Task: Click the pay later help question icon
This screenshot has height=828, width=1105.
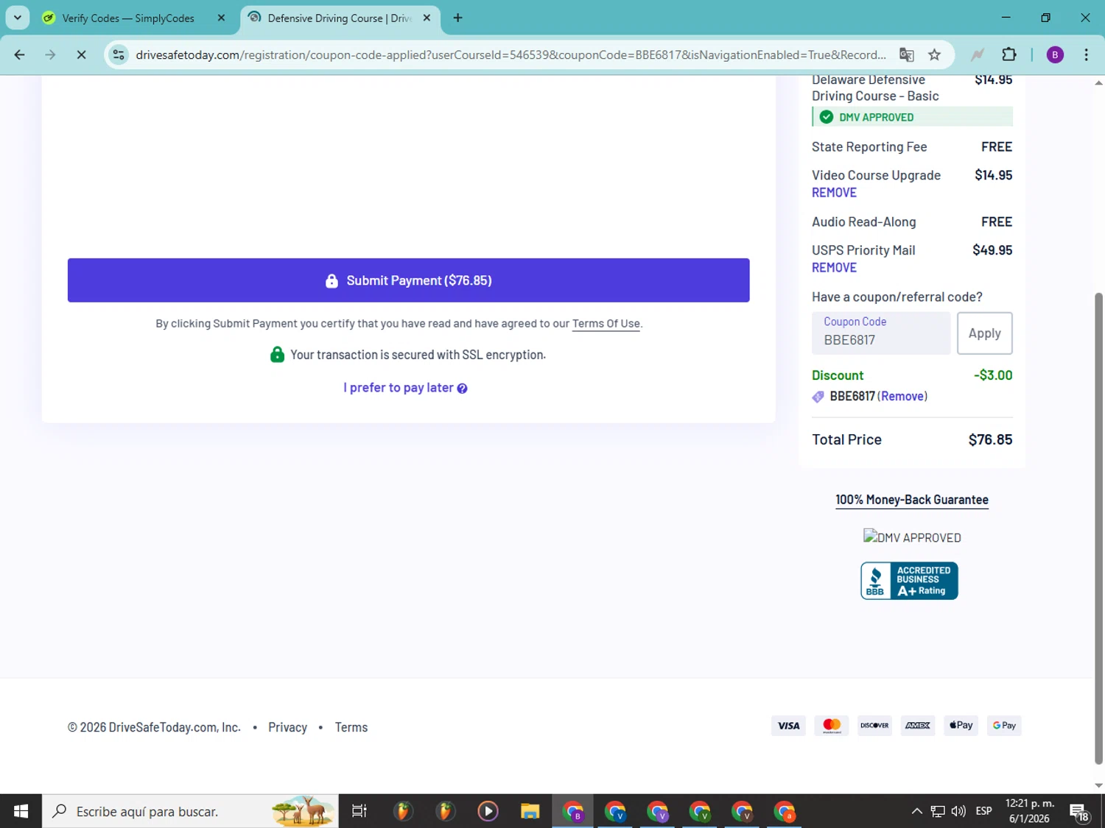Action: tap(462, 389)
